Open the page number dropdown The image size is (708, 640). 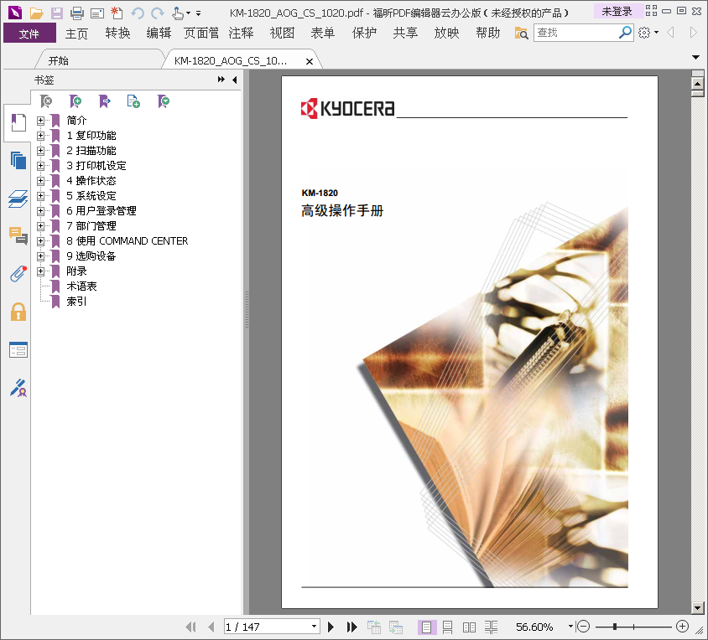[314, 627]
